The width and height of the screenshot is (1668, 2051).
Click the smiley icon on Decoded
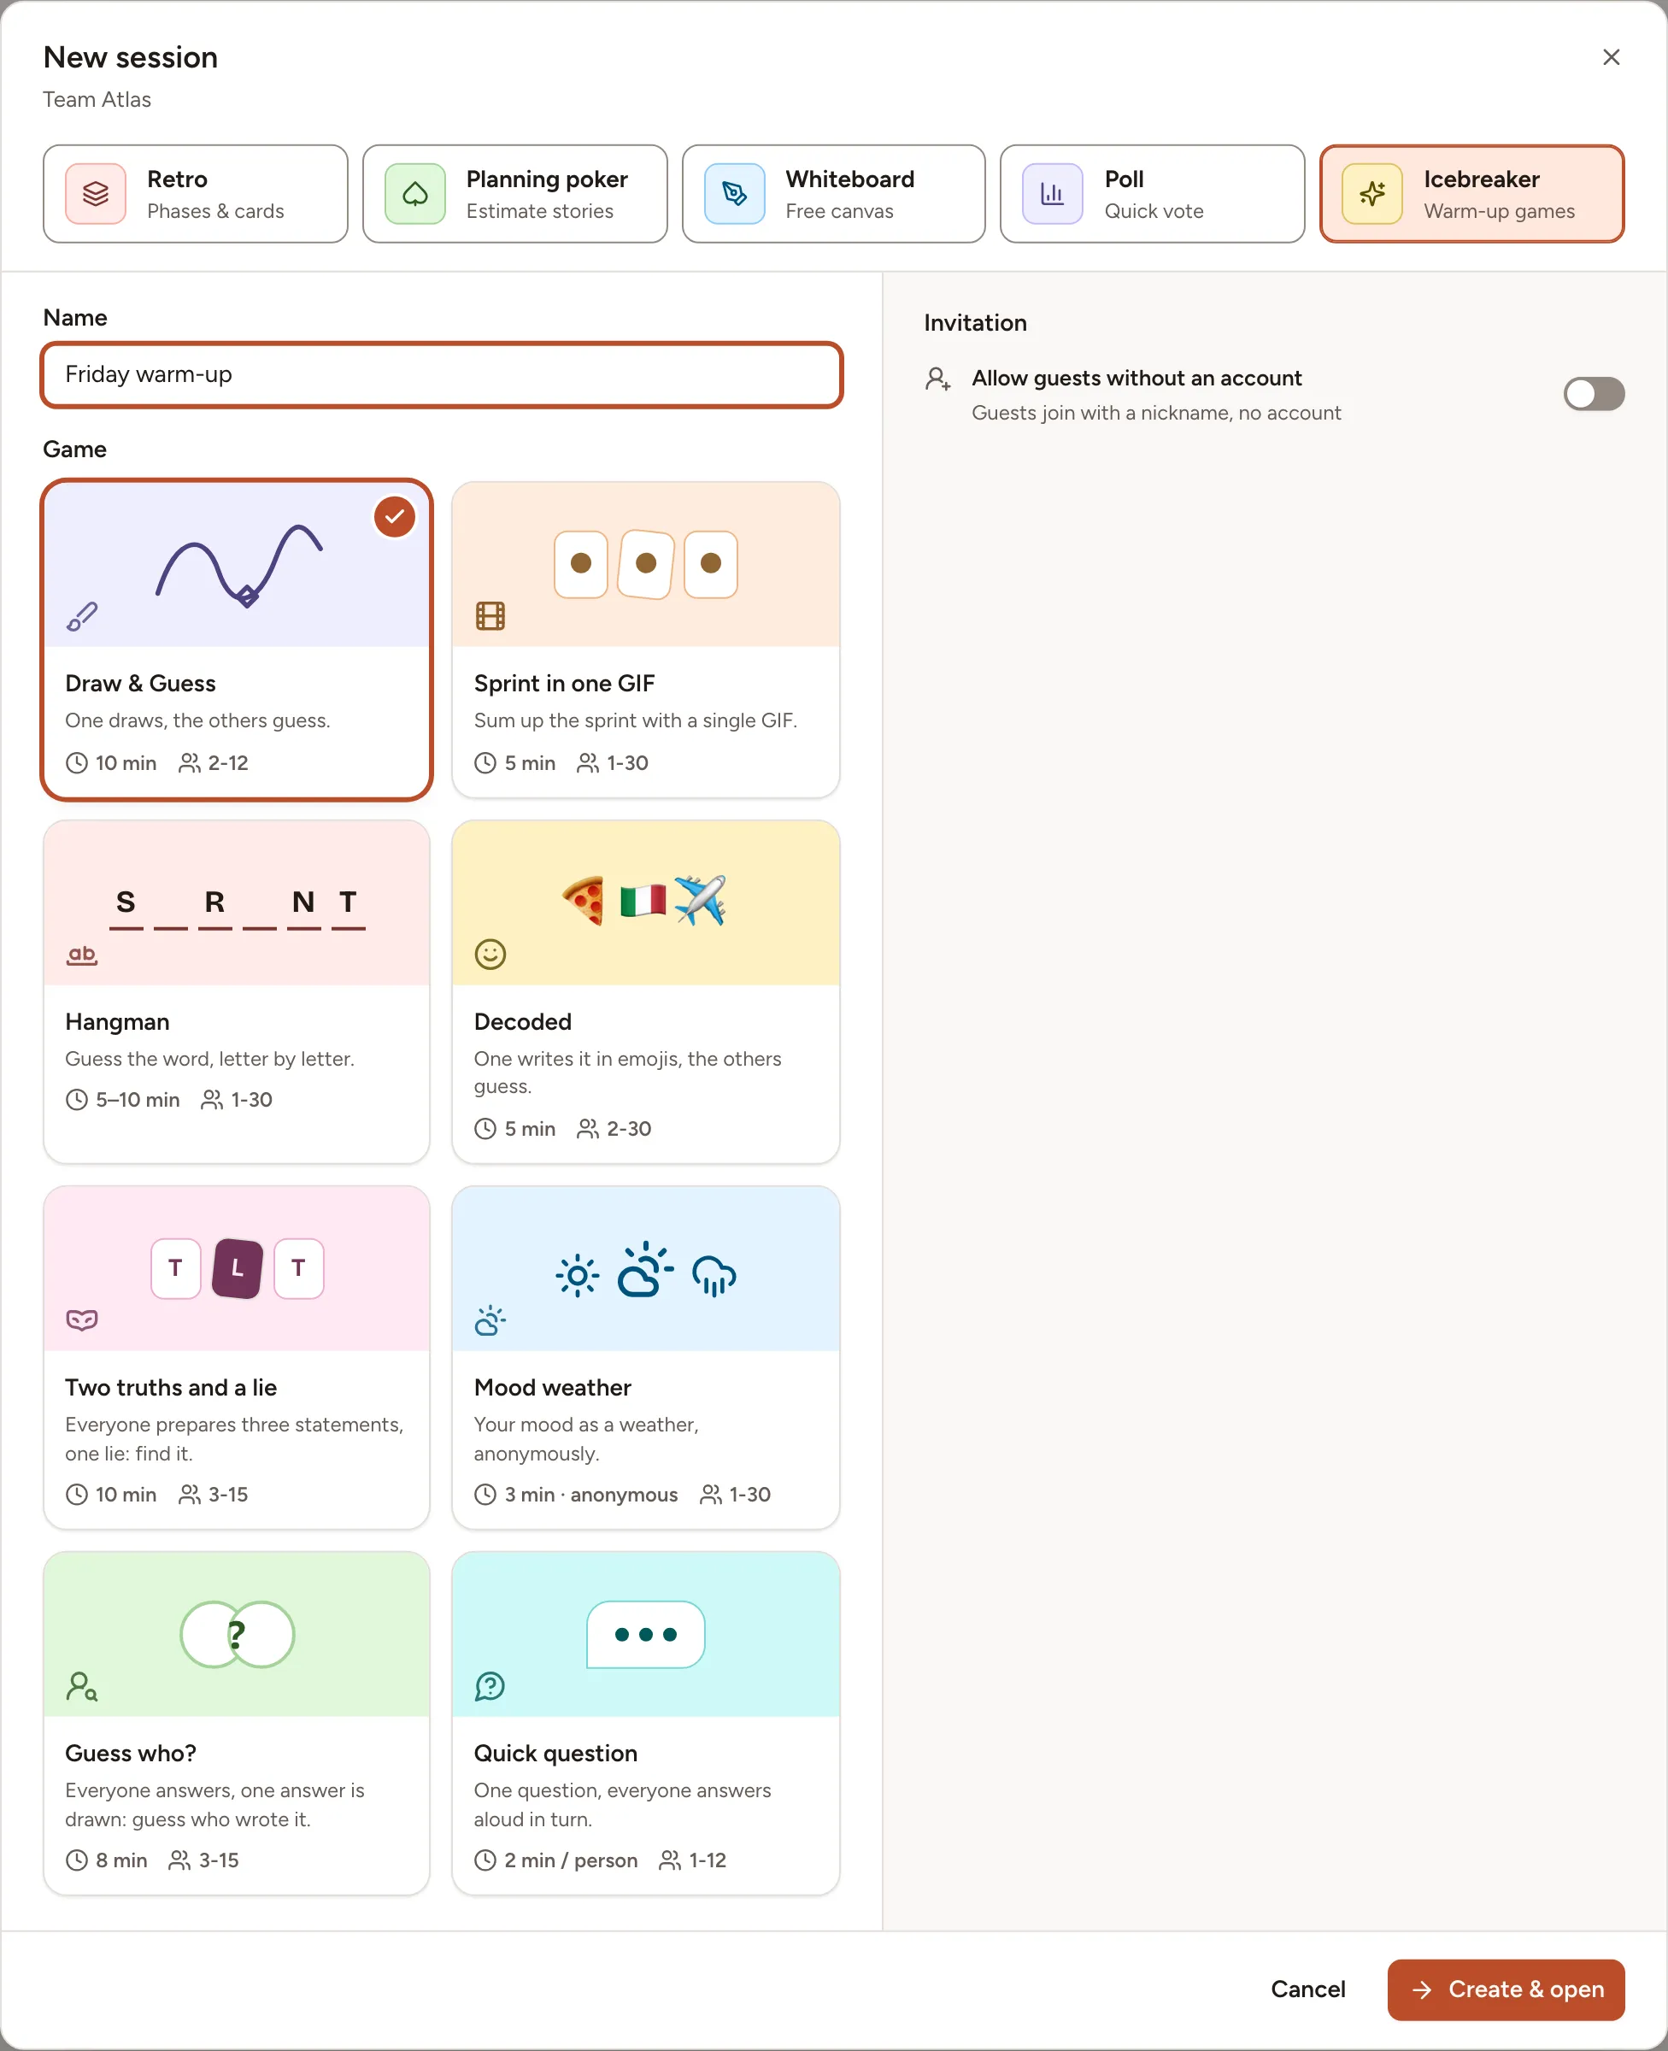[x=490, y=954]
